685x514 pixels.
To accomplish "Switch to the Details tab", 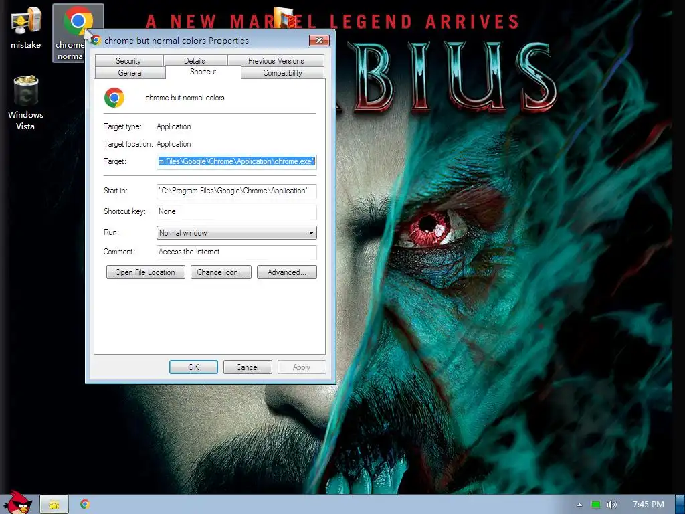I will click(x=195, y=61).
